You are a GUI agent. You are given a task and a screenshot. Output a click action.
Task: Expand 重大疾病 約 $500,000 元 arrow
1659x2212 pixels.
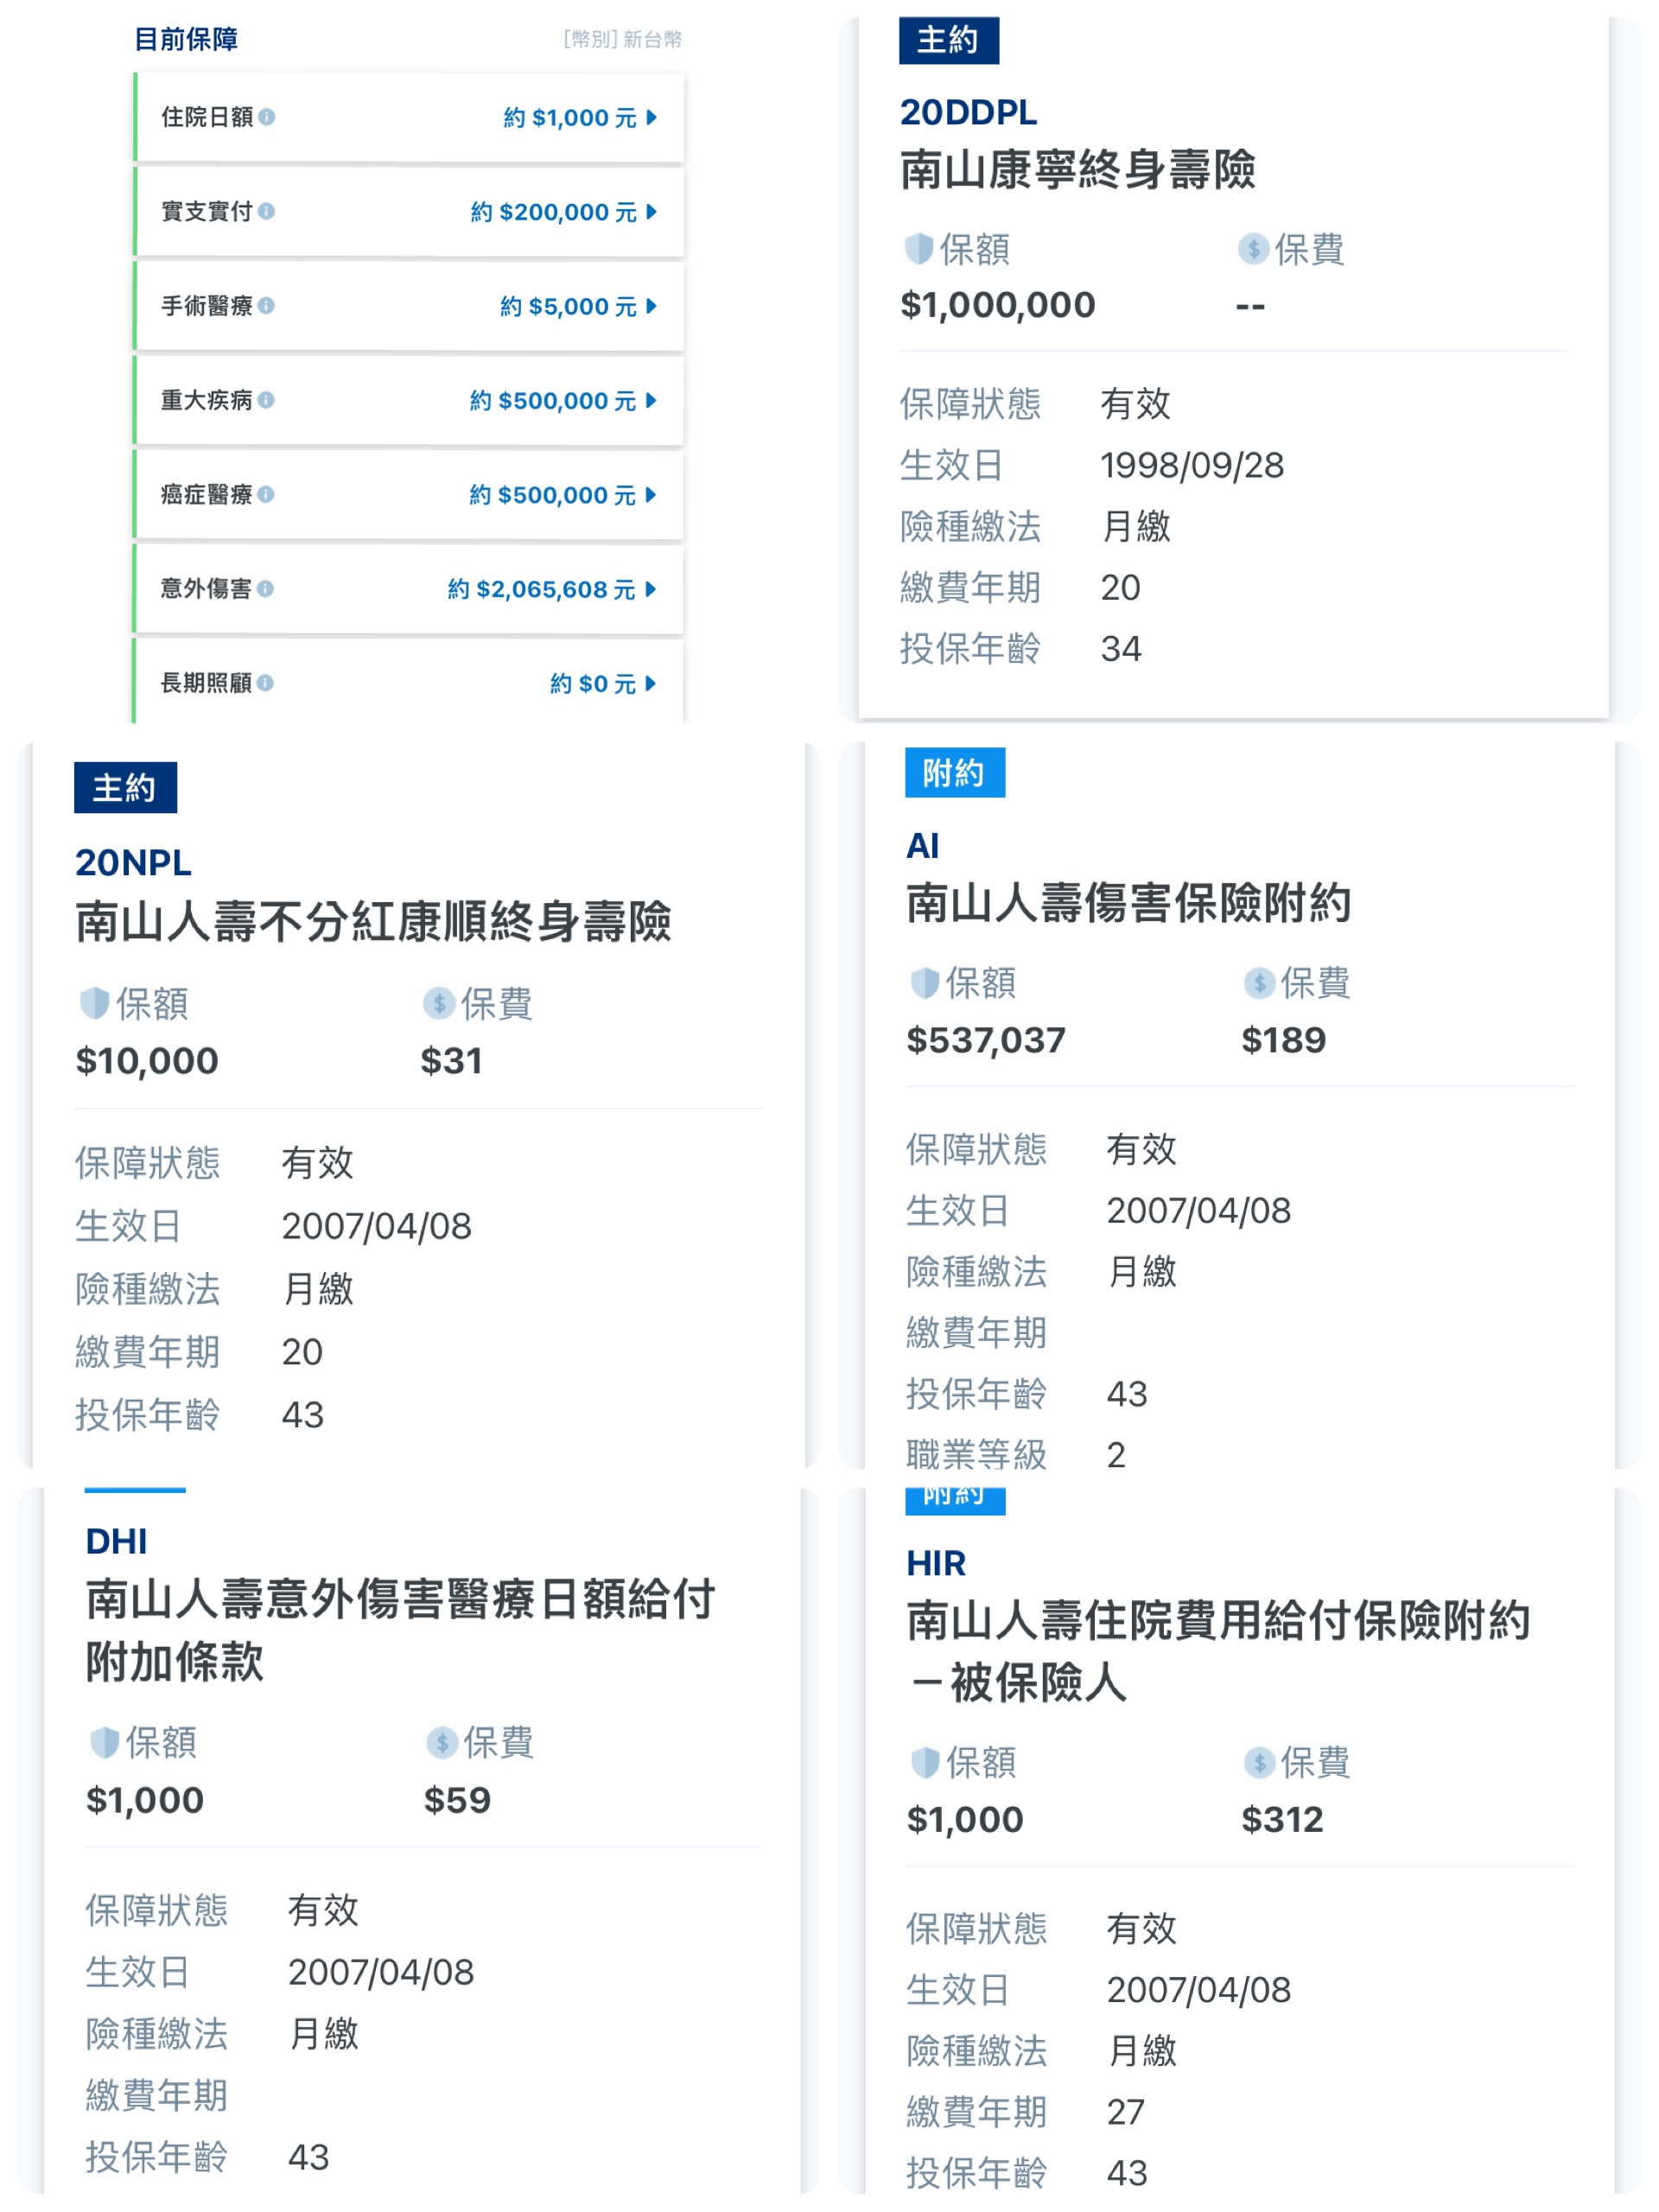point(651,400)
